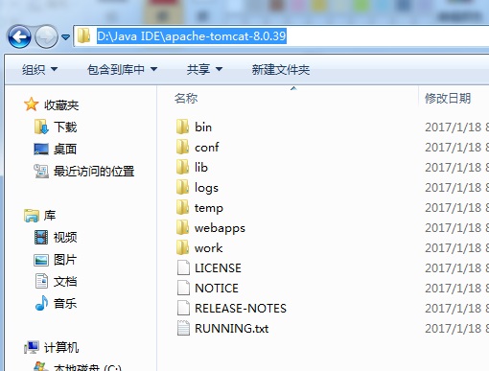The width and height of the screenshot is (489, 371).
Task: Open the 视频 library
Action: (65, 238)
